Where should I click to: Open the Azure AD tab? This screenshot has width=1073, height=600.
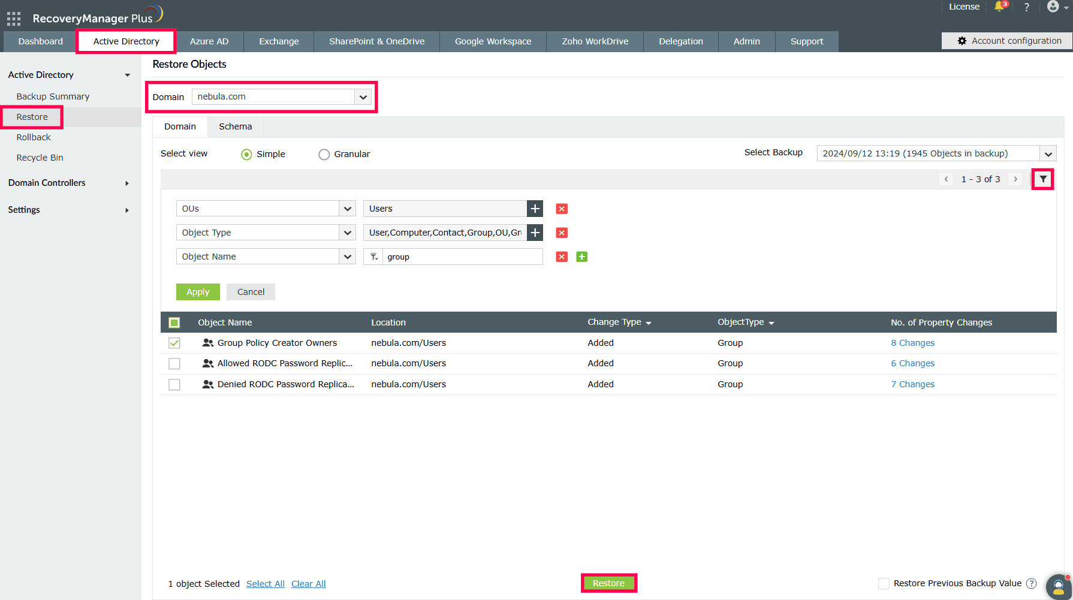[x=209, y=41]
